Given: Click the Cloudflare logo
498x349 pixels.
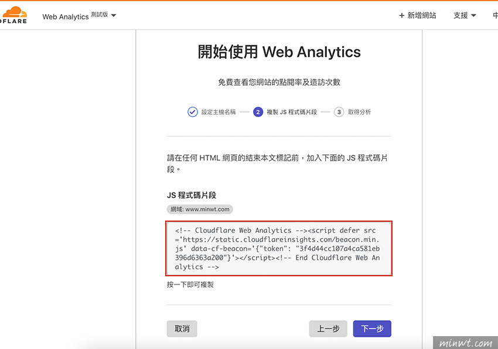Looking at the screenshot, I should tap(13, 15).
